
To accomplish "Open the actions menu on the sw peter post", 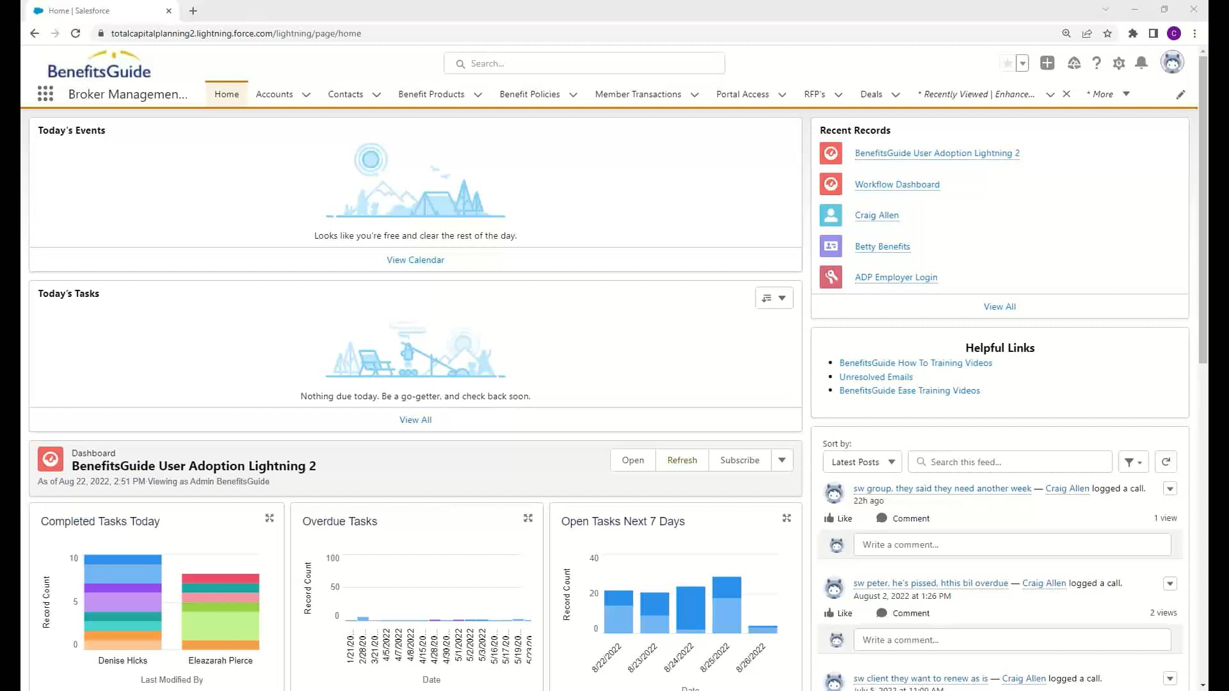I will point(1170,583).
